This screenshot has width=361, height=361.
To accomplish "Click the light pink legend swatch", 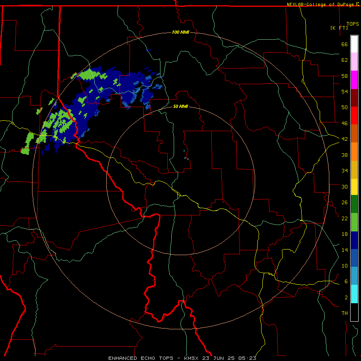I will click(x=354, y=61).
